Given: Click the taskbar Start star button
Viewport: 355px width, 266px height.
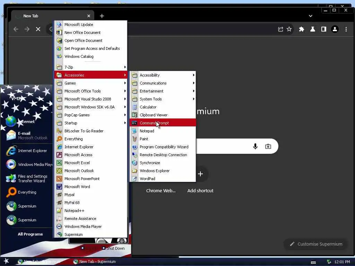Looking at the screenshot, I should tap(6, 261).
